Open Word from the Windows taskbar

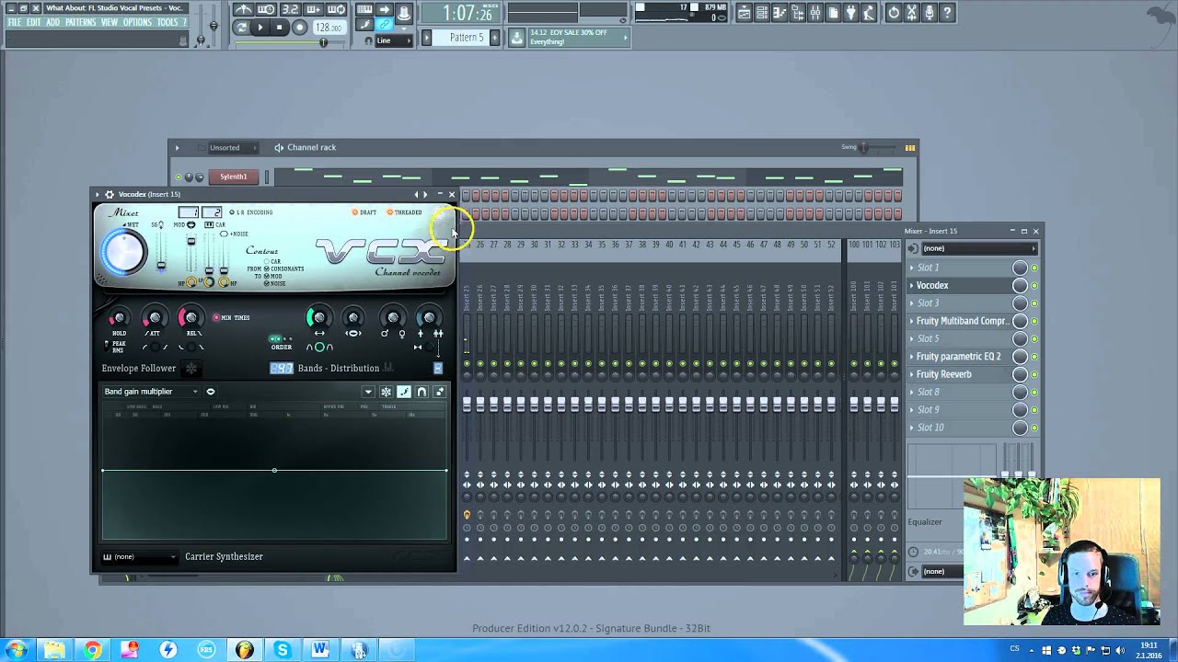pyautogui.click(x=319, y=650)
